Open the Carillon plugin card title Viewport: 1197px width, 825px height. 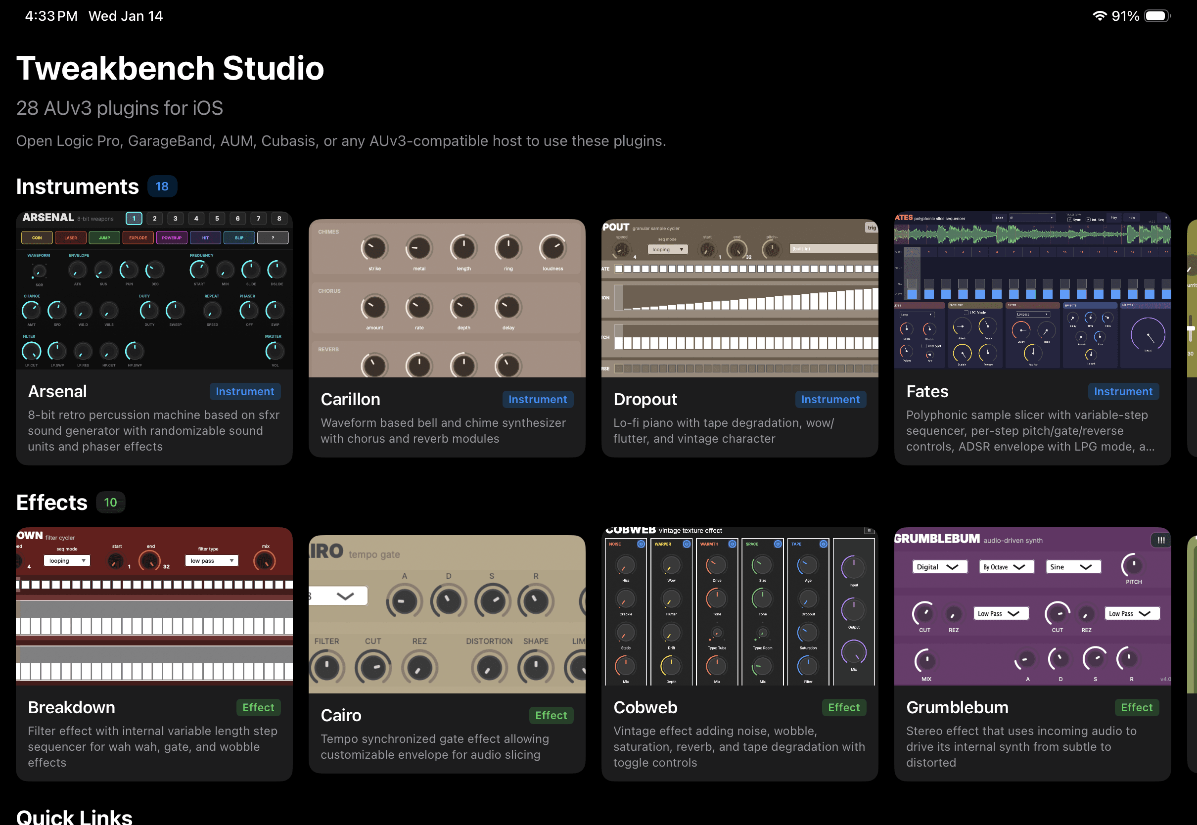[350, 399]
